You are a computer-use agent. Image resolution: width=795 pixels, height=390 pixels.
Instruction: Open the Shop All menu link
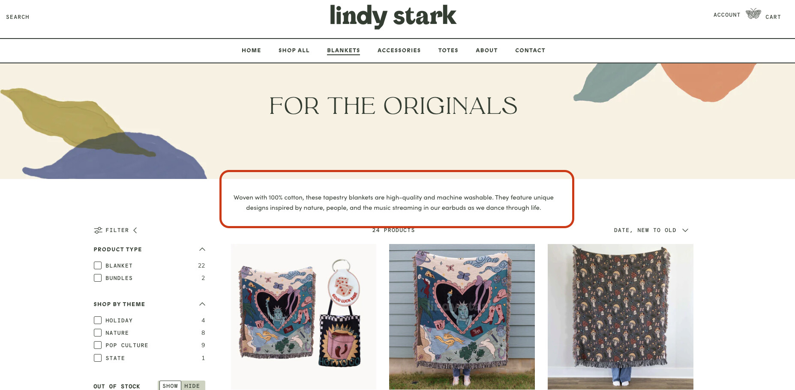[x=294, y=51]
